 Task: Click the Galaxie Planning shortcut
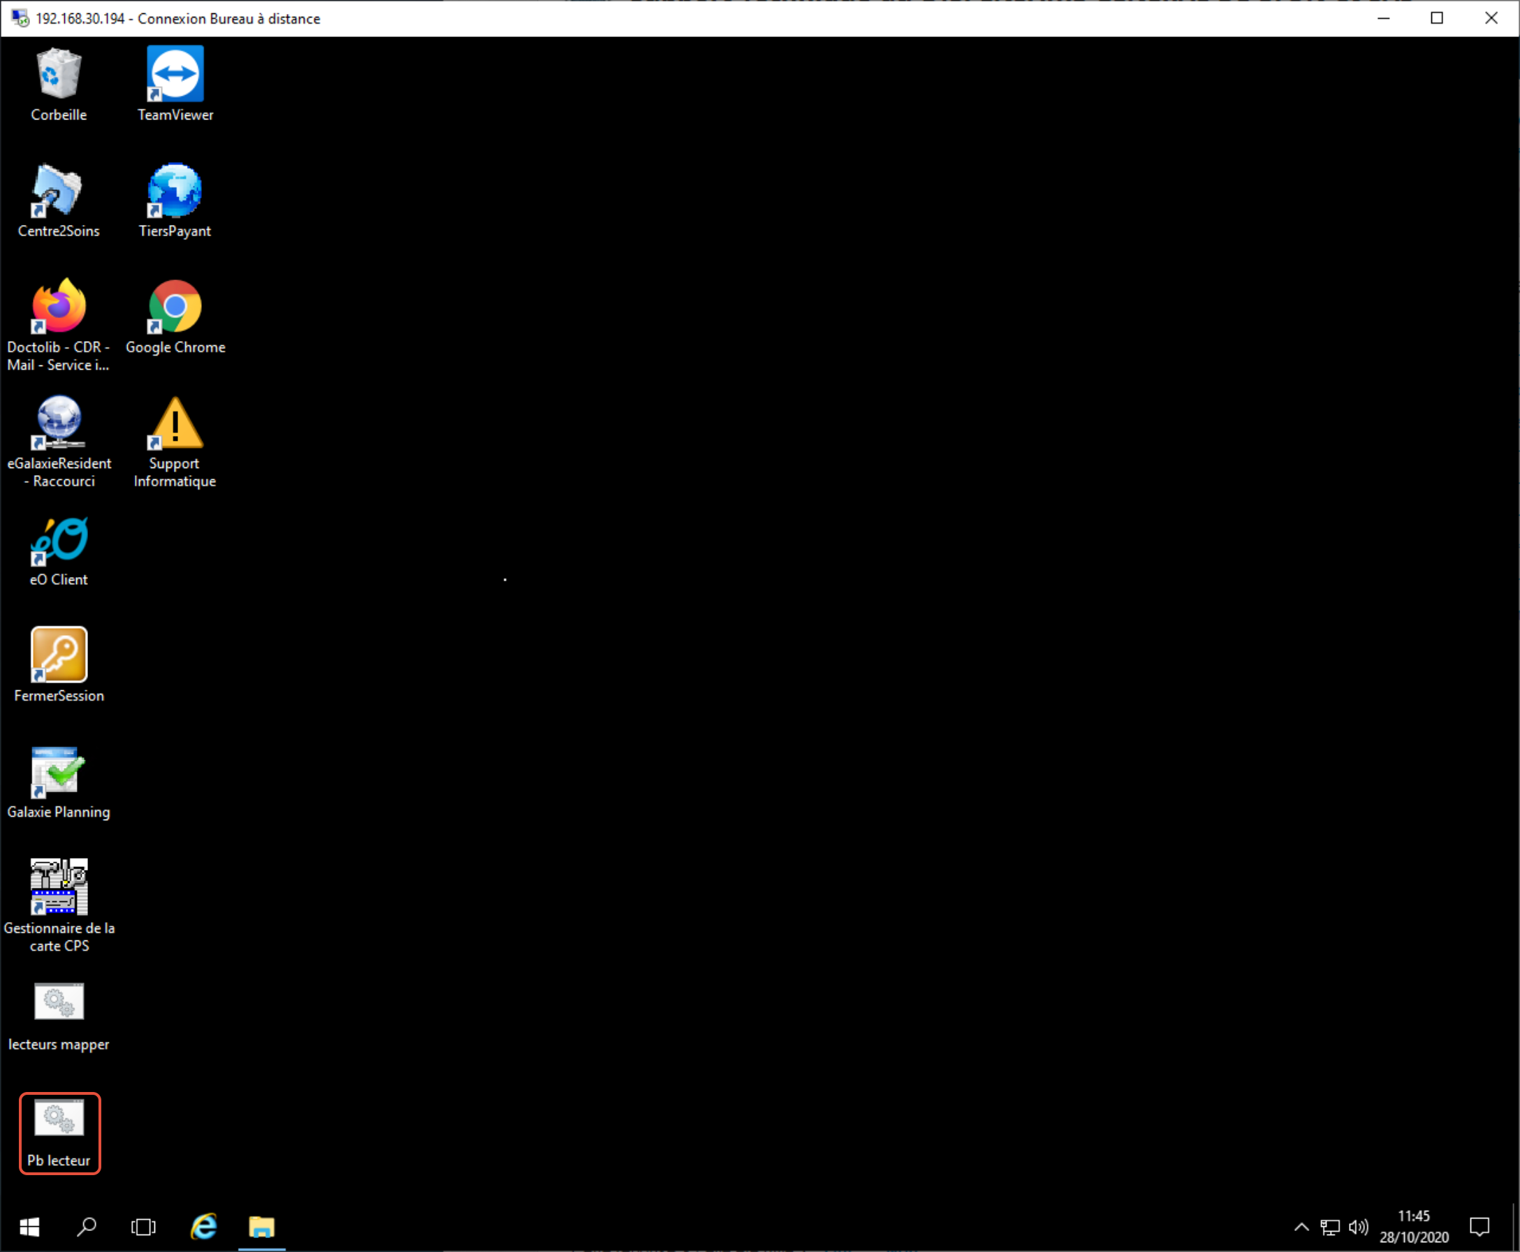click(59, 772)
